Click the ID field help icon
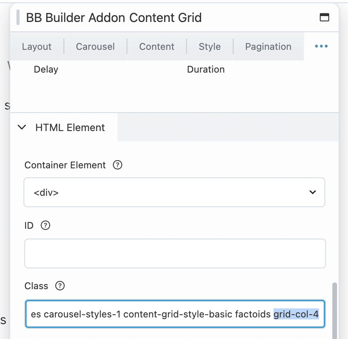Viewport: 348px width, 339px height. pyautogui.click(x=45, y=226)
